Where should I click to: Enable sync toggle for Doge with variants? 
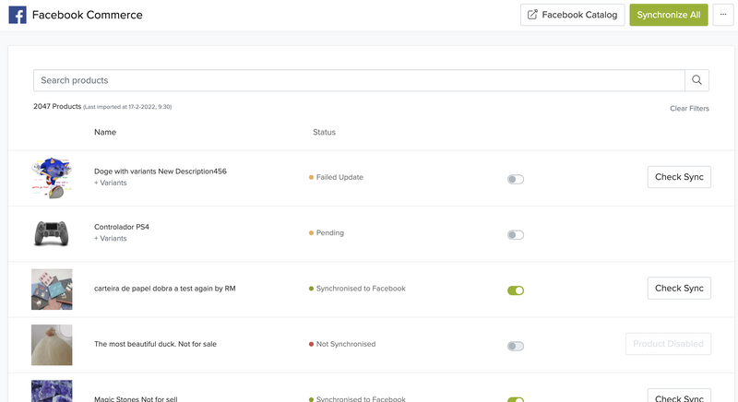pyautogui.click(x=516, y=179)
